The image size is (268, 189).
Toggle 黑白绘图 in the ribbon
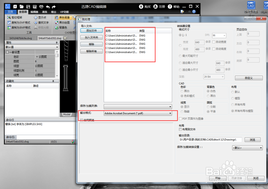62,22
